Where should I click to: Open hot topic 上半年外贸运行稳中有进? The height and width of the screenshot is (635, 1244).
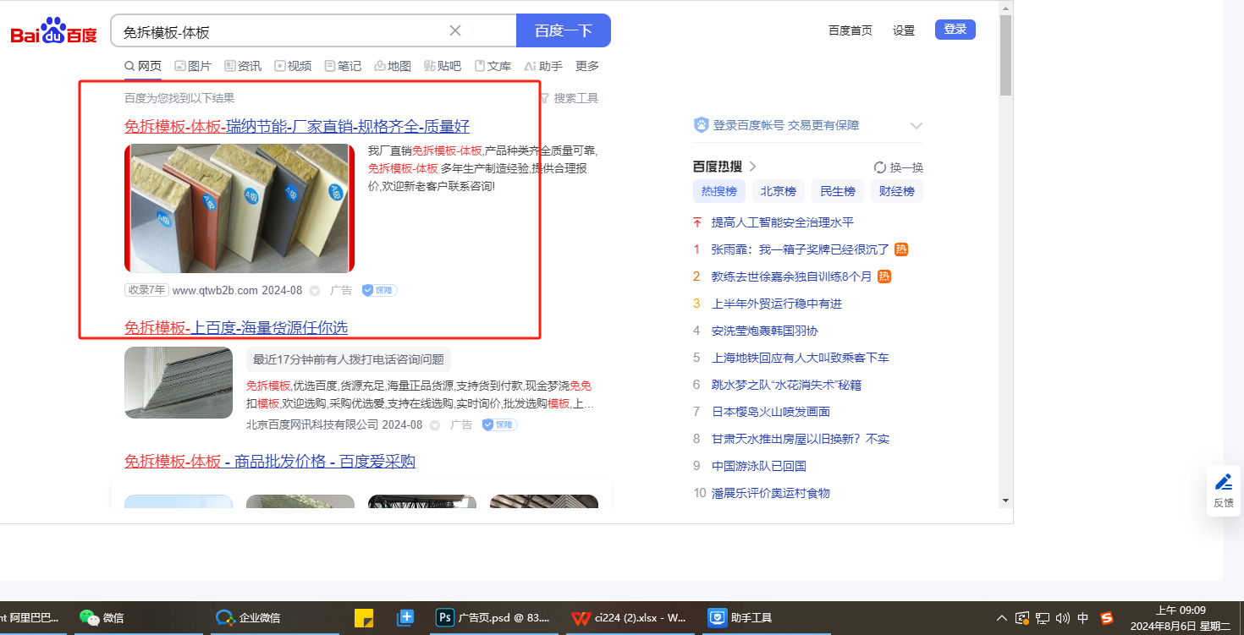[777, 304]
